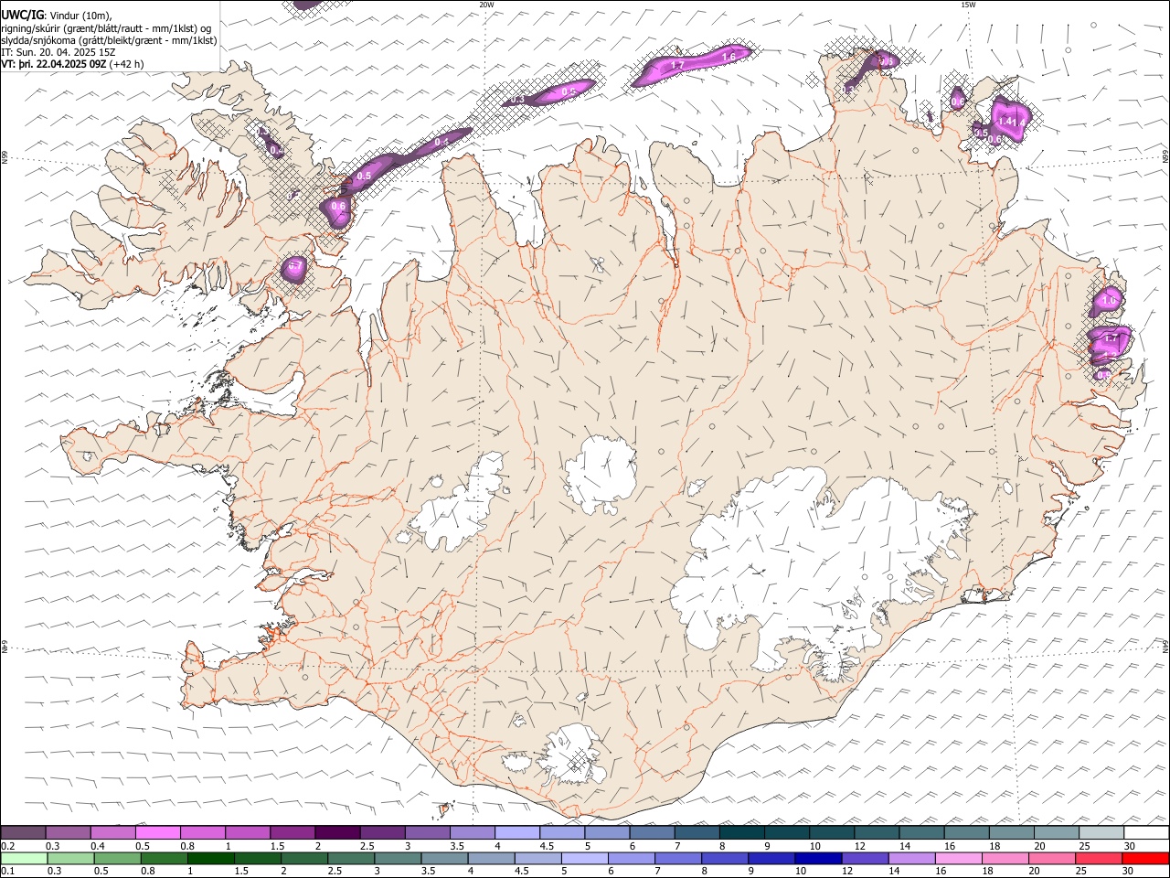Click the "UWC/IG" title text
Image resolution: width=1170 pixels, height=878 pixels.
[x=23, y=15]
